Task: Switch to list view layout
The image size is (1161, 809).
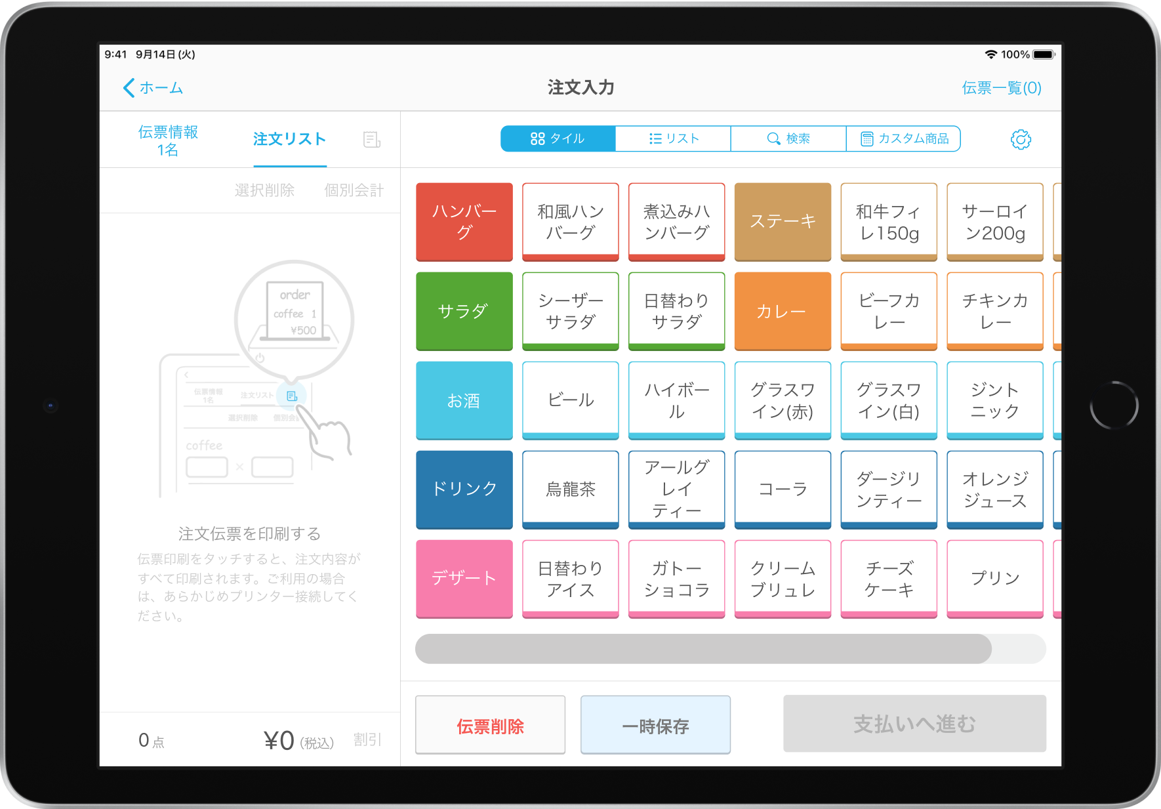Action: [x=672, y=138]
